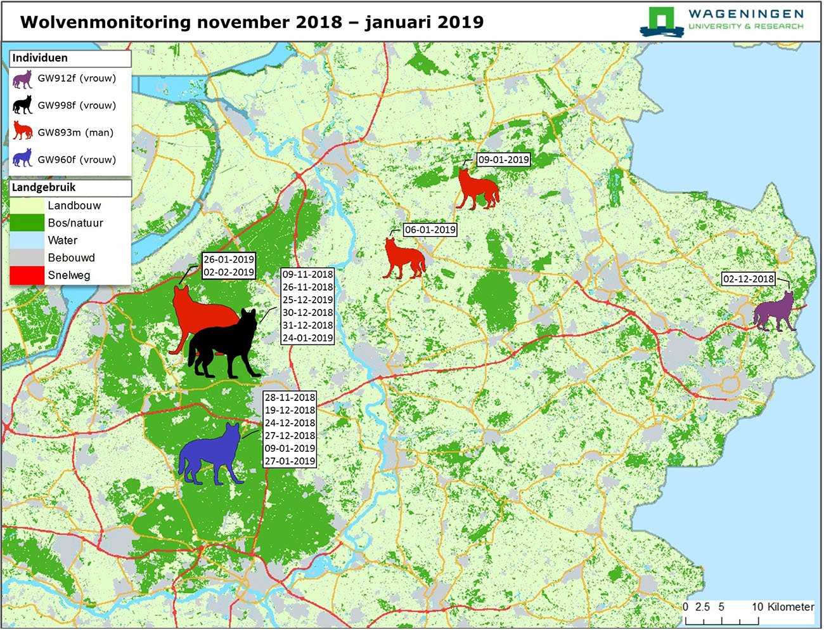Image resolution: width=824 pixels, height=630 pixels.
Task: Click the black GW998f wolf legend icon
Action: tap(22, 105)
